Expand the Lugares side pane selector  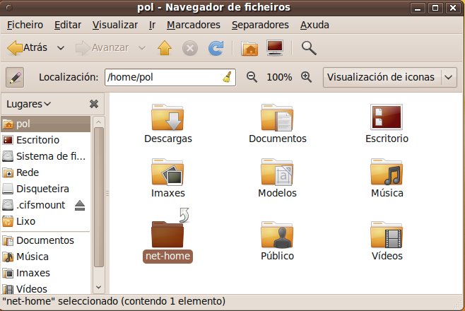[29, 104]
